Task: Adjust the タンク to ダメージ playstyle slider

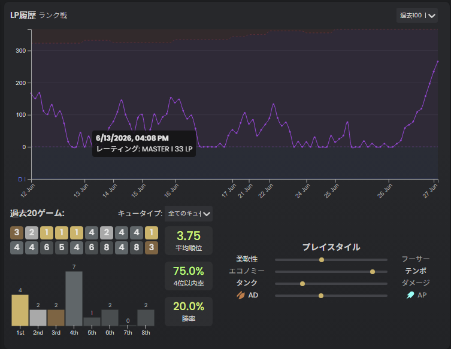Action: (331, 284)
